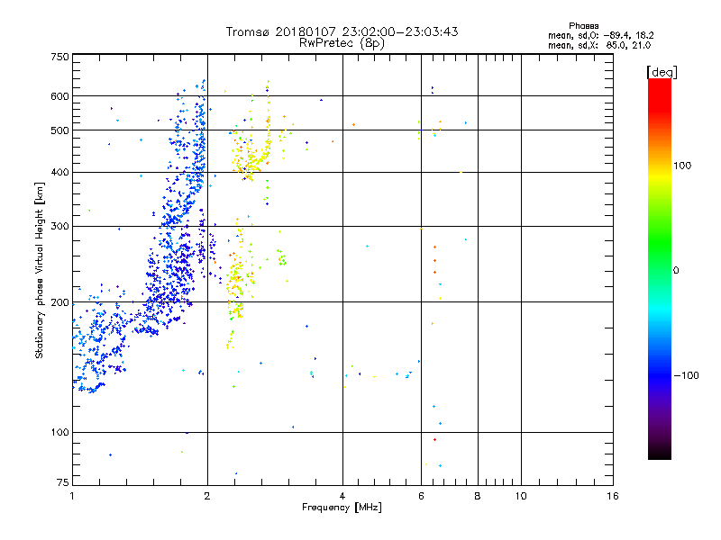Click the 'Frequency [MHz]' axis label
The height and width of the screenshot is (540, 721).
(x=342, y=508)
